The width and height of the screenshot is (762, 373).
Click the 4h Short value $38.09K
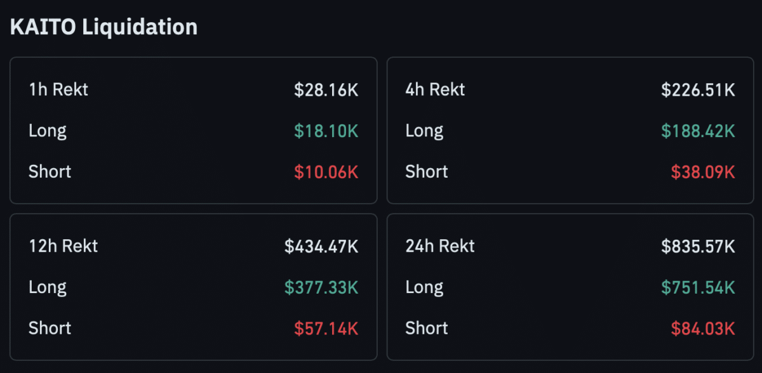[x=703, y=172]
